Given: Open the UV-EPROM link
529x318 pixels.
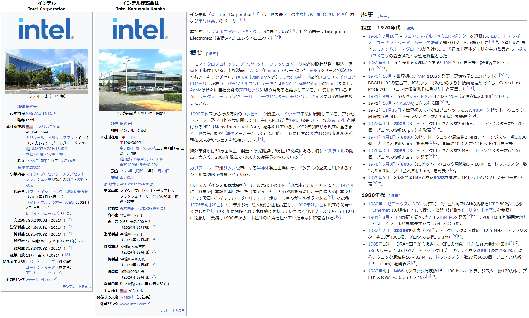Looking at the screenshot, I should 421,96.
